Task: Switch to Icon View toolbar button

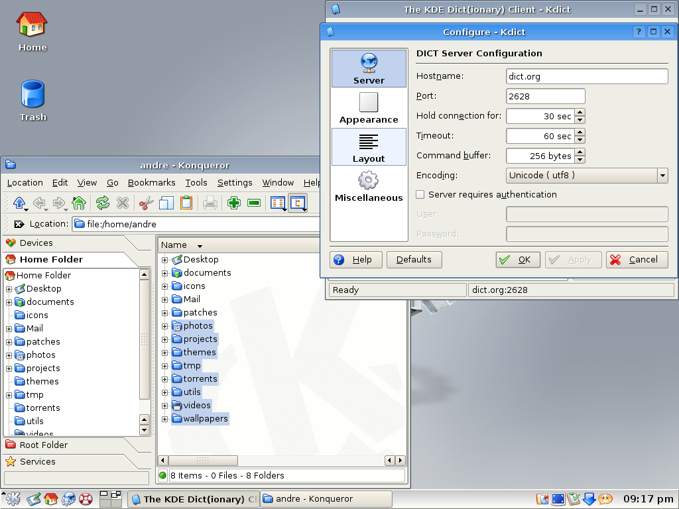Action: [x=278, y=203]
